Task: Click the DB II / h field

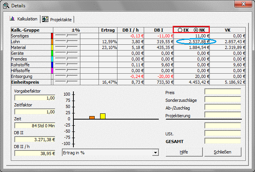Action: click(35, 153)
